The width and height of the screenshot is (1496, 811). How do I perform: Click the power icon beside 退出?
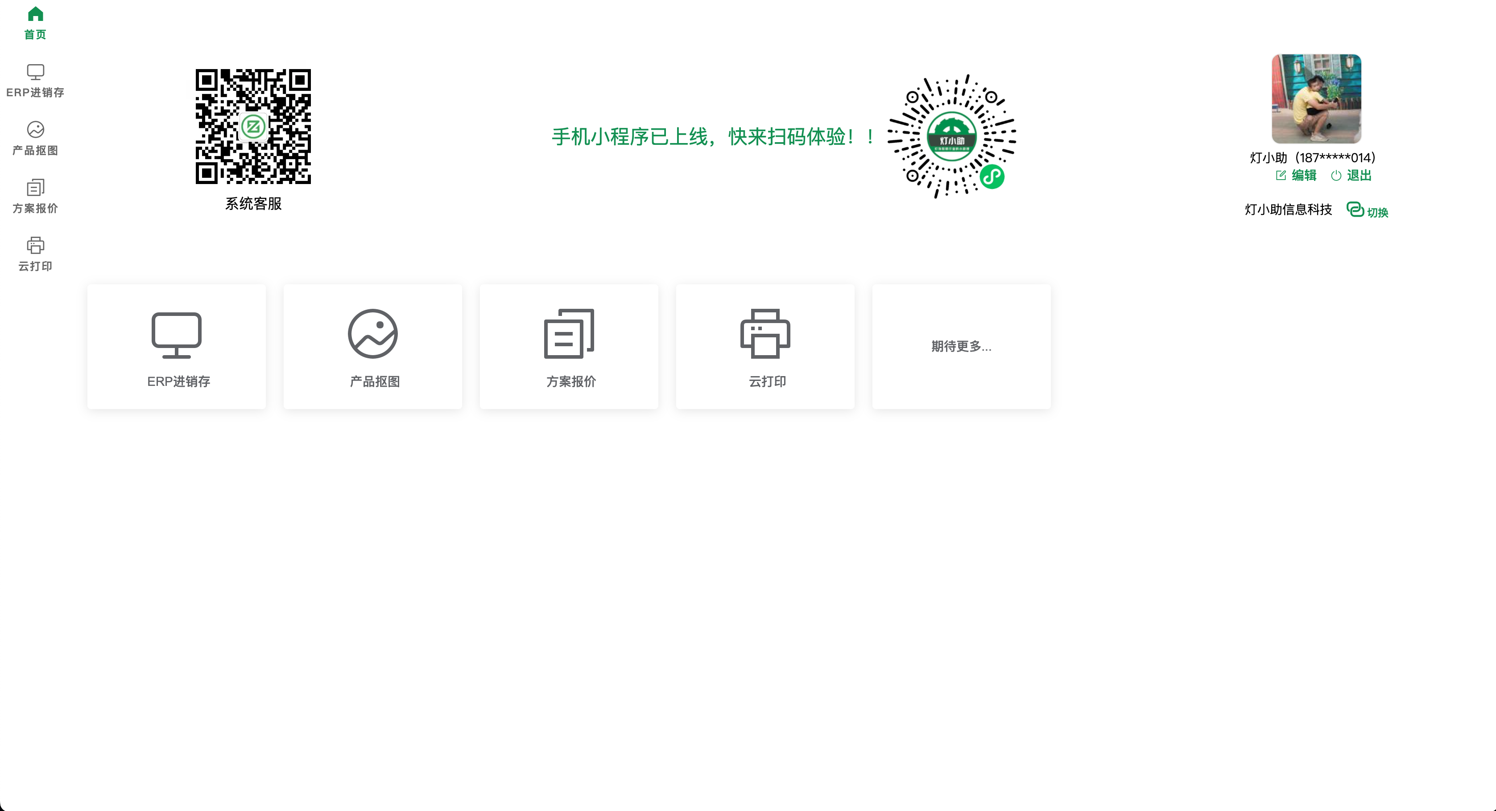click(1336, 175)
